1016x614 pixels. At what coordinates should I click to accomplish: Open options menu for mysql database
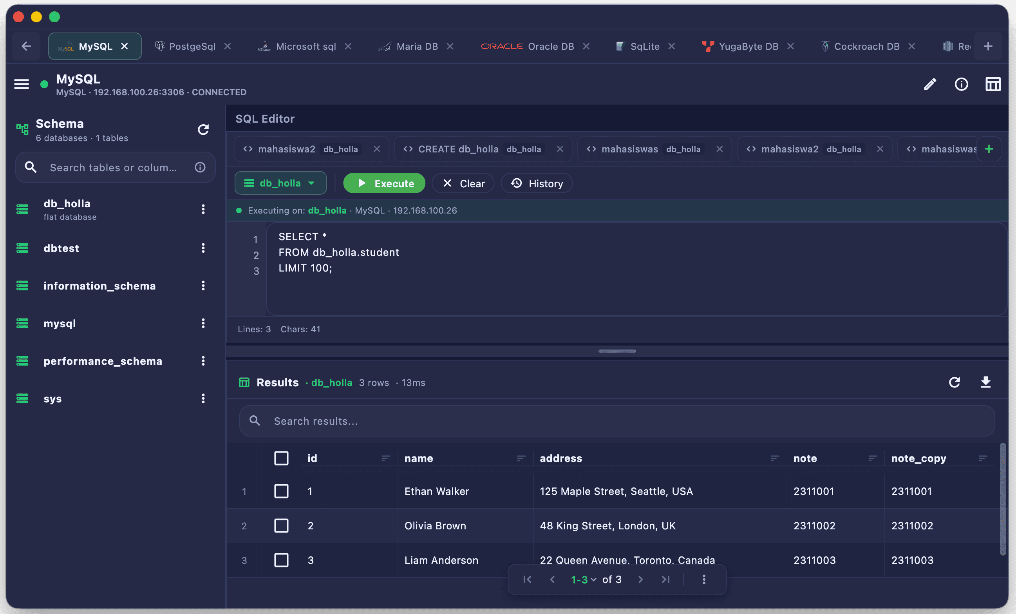(203, 323)
